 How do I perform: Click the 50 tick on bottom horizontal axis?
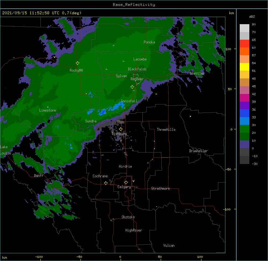160,257
